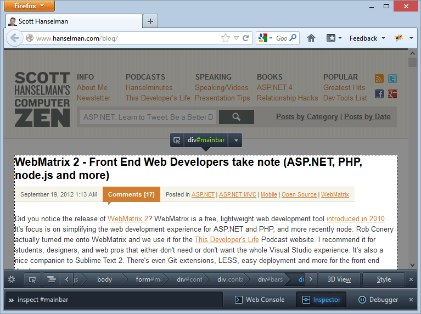The height and width of the screenshot is (314, 421).
Task: Select the div.conta breadcrumb
Action: 230,279
